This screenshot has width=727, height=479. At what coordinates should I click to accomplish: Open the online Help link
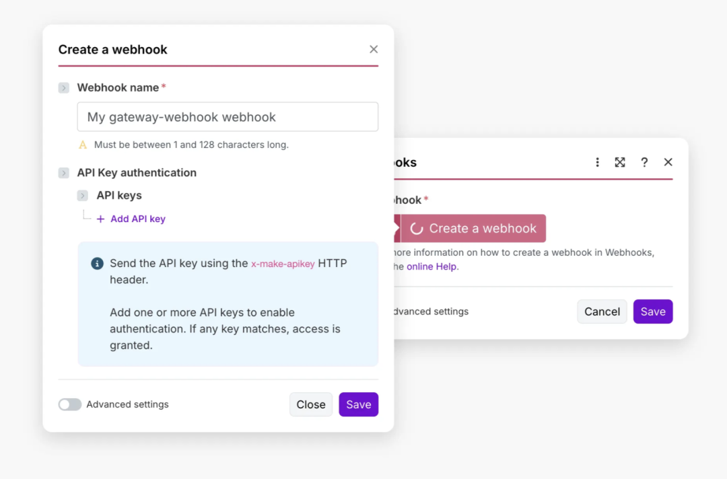[432, 266]
